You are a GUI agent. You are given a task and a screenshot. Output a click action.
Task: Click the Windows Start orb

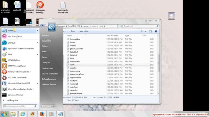pyautogui.click(x=4, y=114)
